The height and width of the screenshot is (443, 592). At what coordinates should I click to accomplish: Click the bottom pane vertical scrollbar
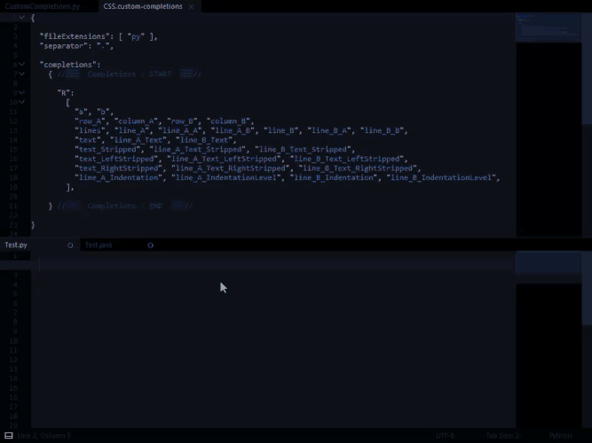(x=587, y=289)
